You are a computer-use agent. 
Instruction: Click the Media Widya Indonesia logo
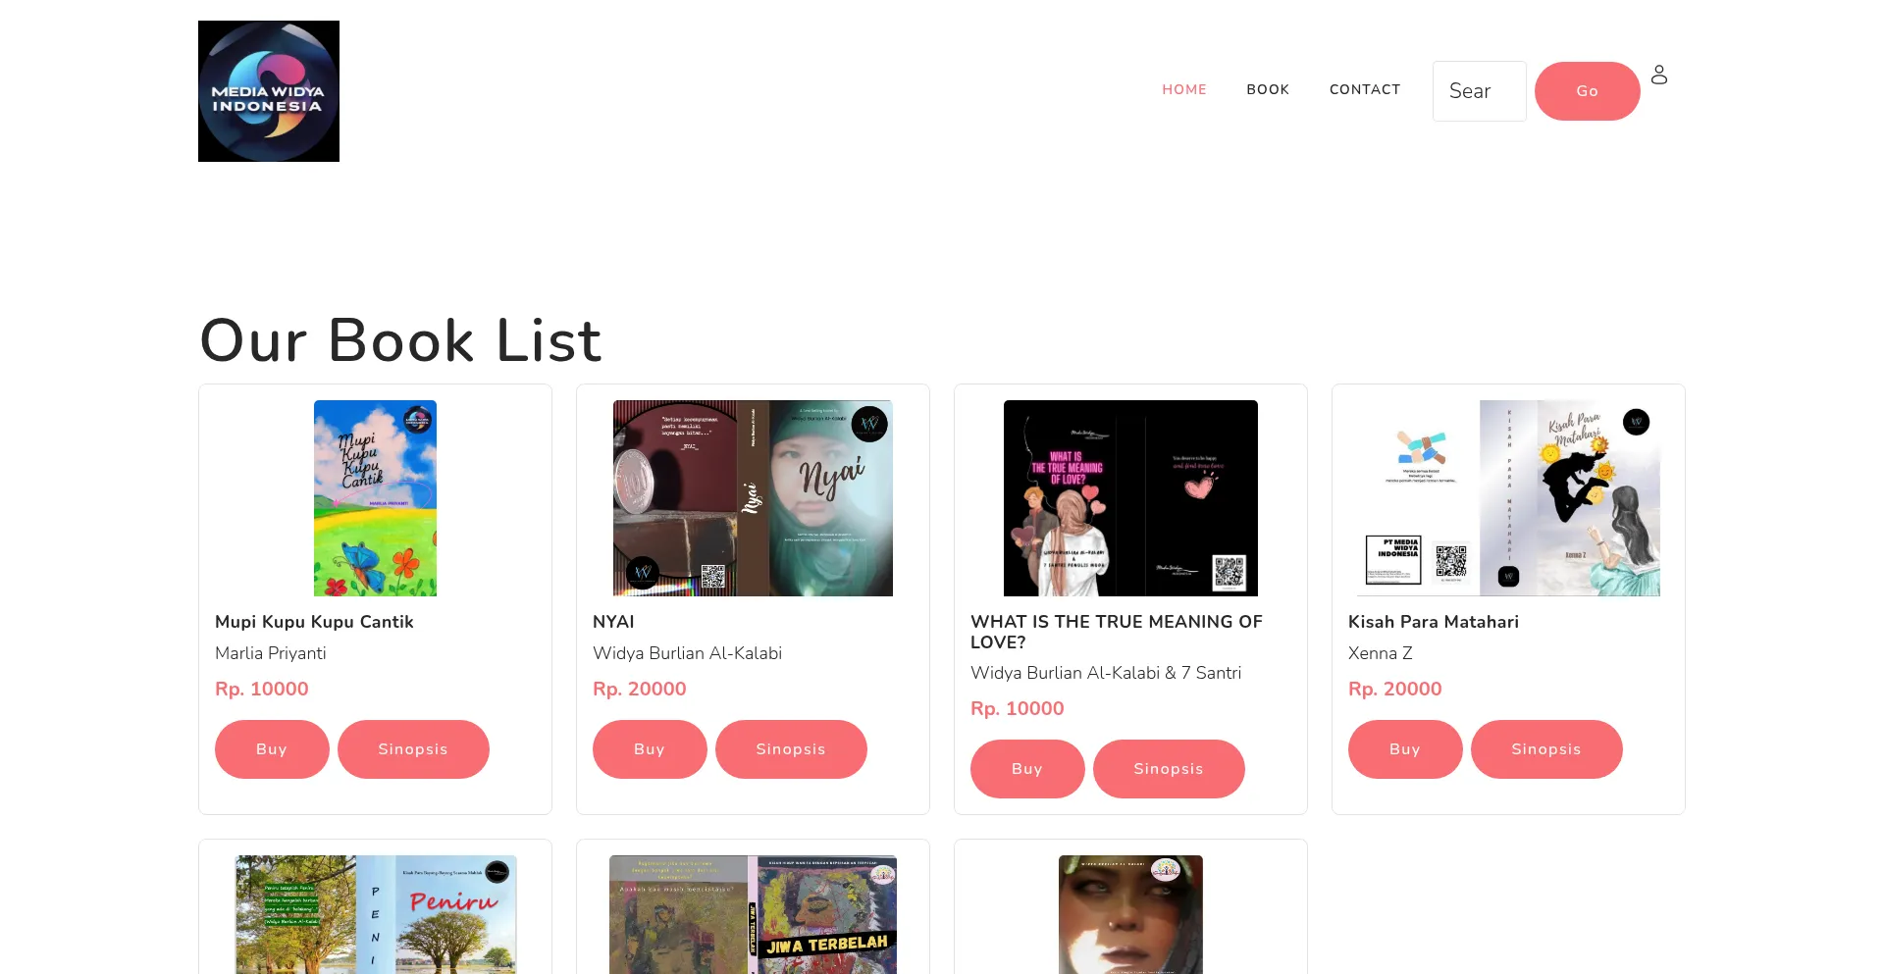(x=269, y=91)
